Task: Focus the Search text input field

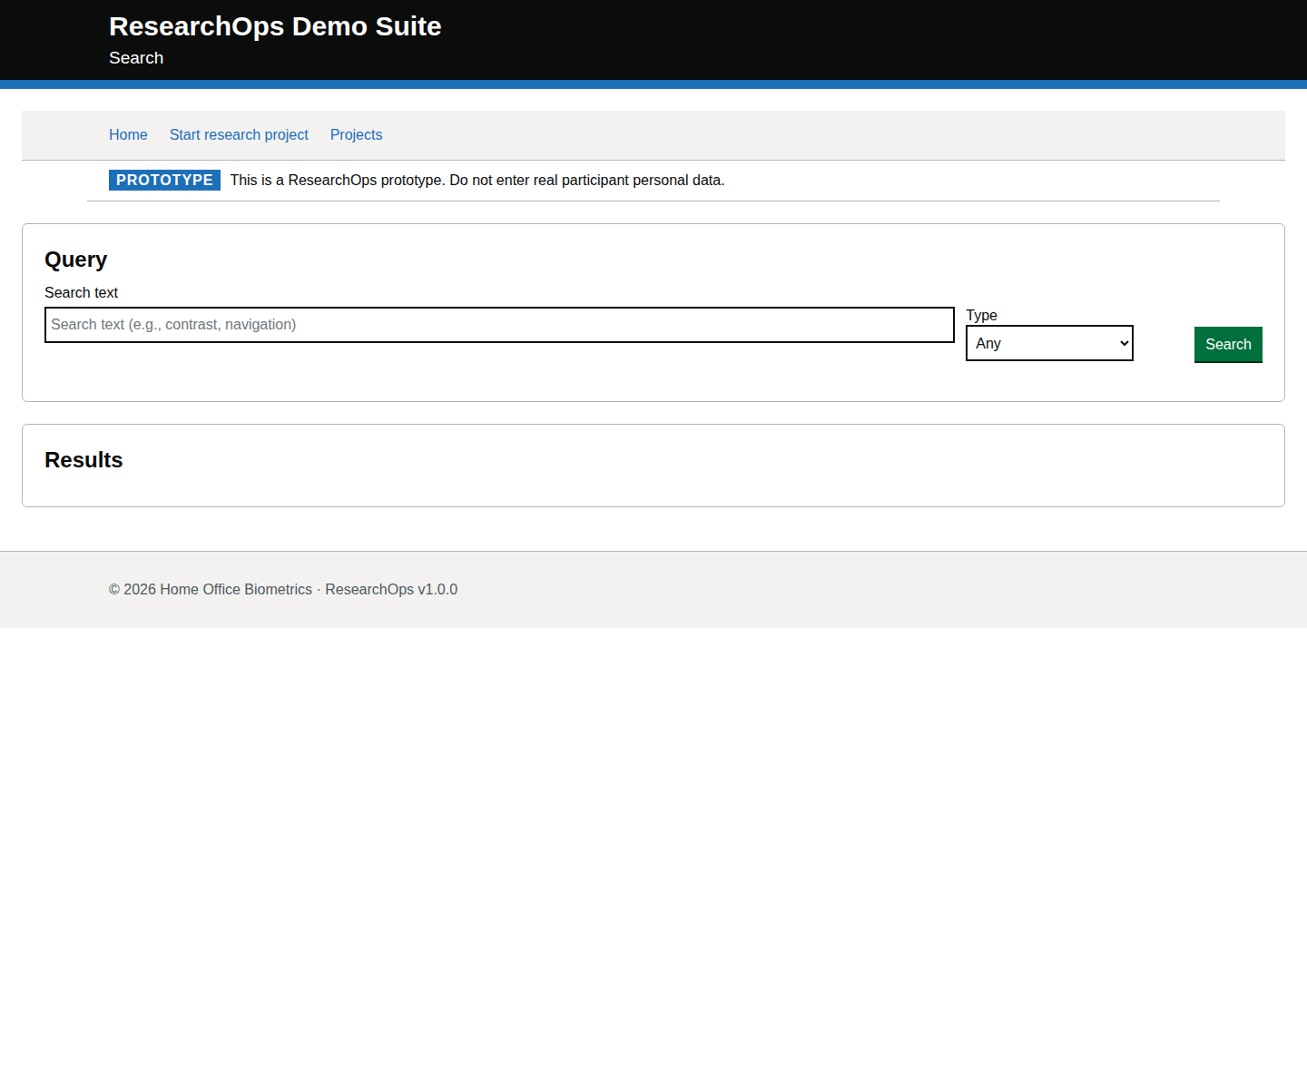Action: pyautogui.click(x=499, y=325)
